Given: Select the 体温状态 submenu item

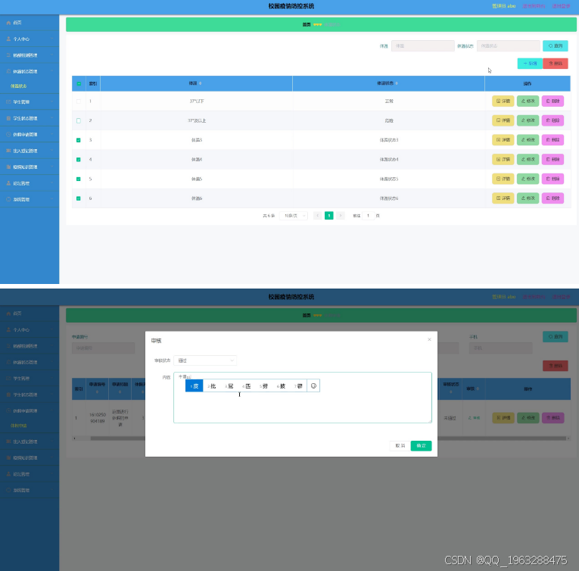Looking at the screenshot, I should click(x=20, y=86).
